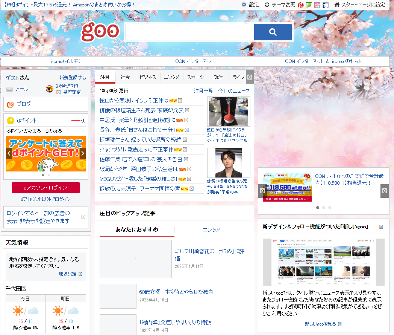Click the search text input field
Screen dimensions: 394x335
click(x=190, y=32)
